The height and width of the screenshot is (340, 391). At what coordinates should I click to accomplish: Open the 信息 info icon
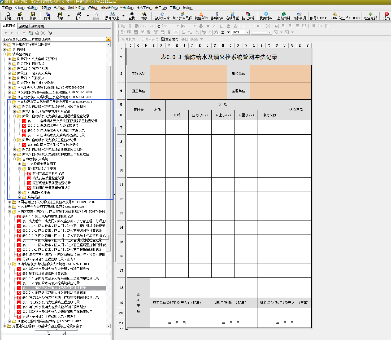[x=60, y=16]
